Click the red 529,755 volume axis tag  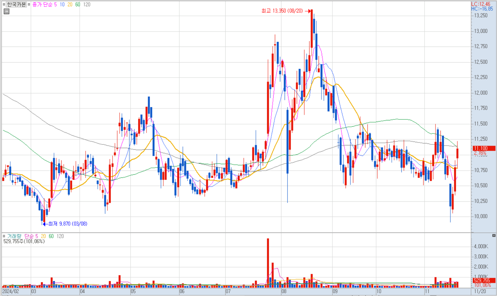(x=484, y=280)
